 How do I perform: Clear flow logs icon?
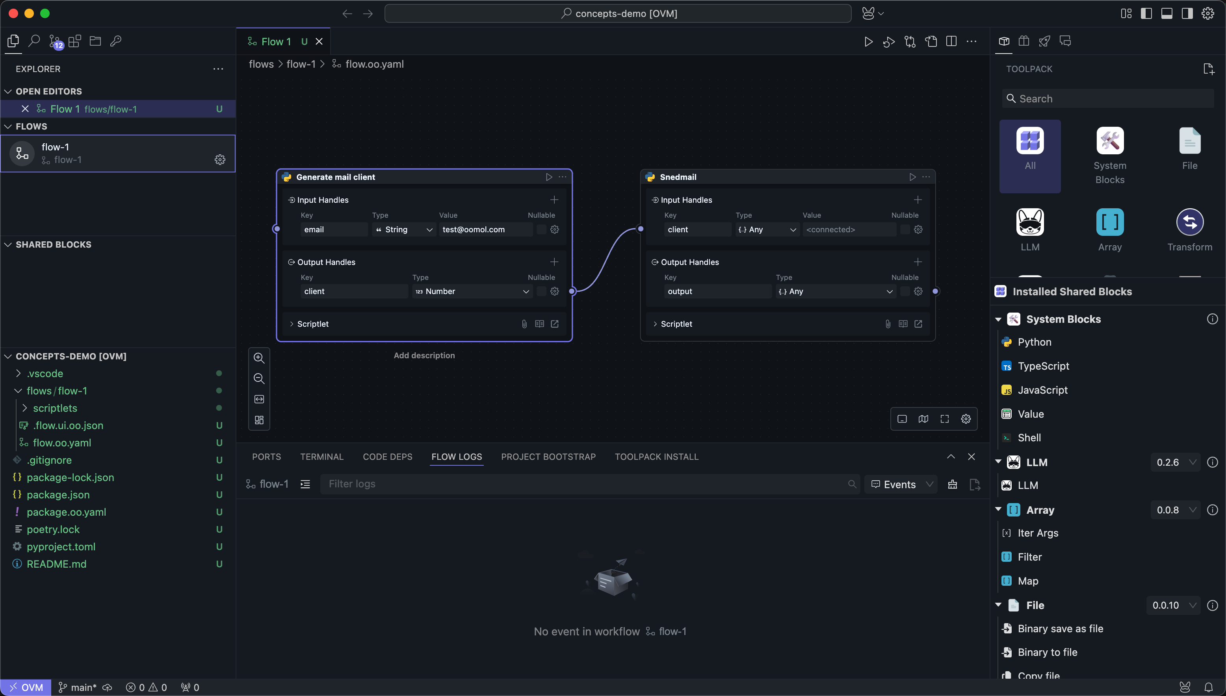tap(952, 484)
